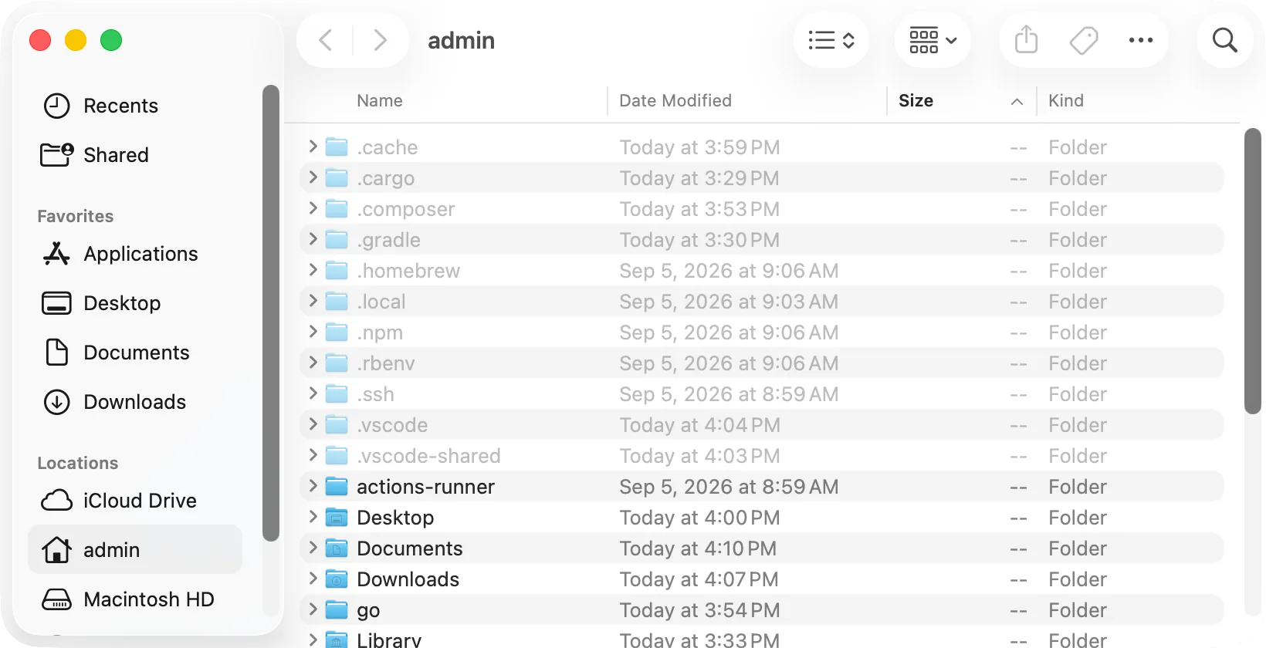
Task: Expand the .rbenv folder
Action: (x=313, y=363)
